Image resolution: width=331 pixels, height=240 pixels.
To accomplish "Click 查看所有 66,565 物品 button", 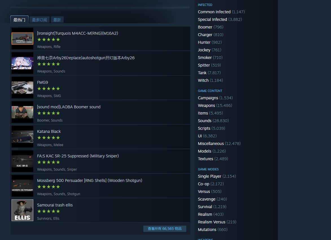I will click(165, 229).
